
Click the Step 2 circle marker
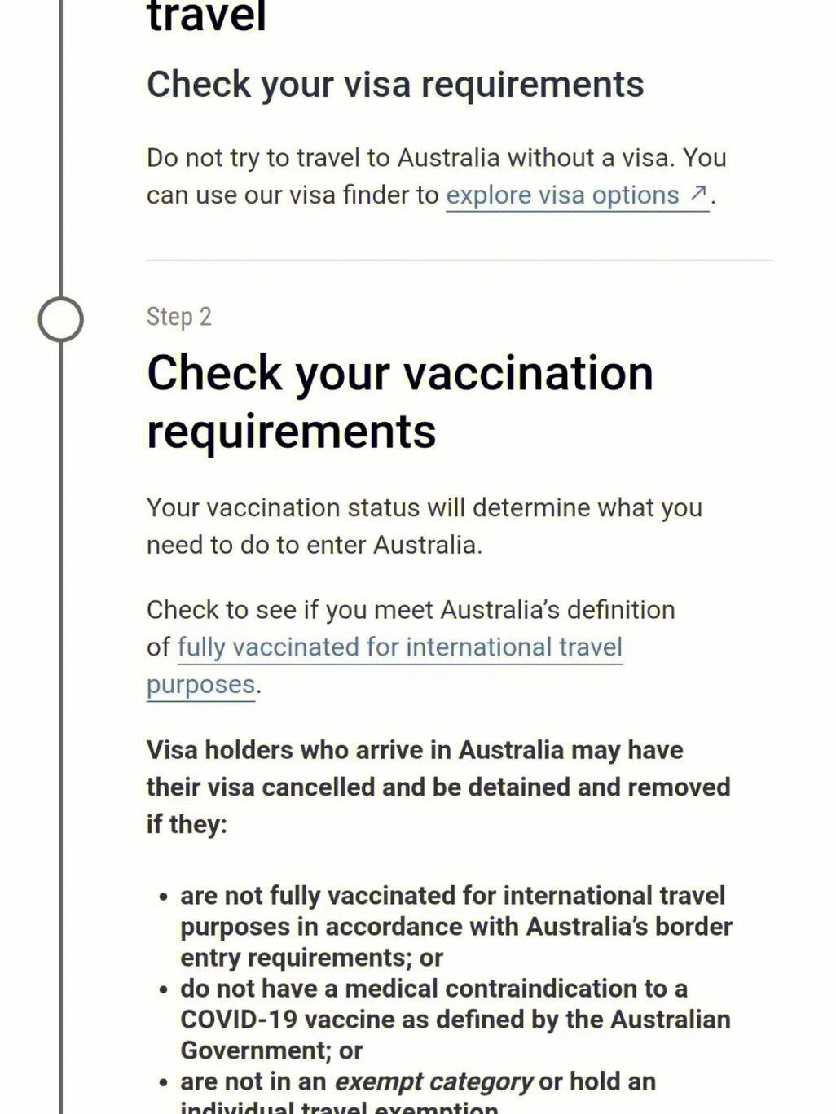tap(61, 319)
